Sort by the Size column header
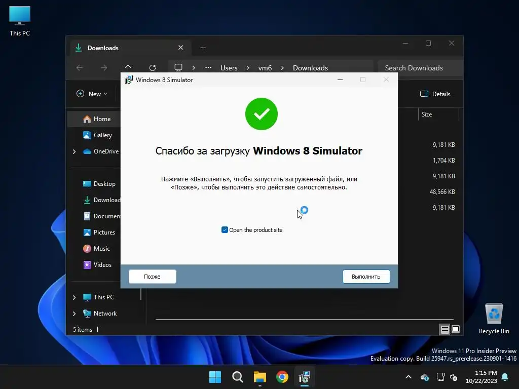The height and width of the screenshot is (389, 519). (438, 114)
